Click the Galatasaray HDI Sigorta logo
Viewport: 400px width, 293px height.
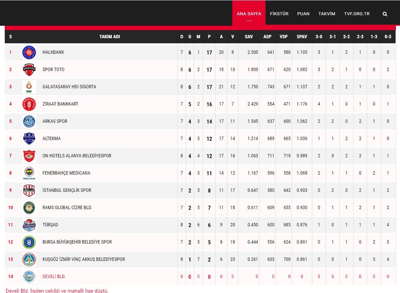[29, 87]
